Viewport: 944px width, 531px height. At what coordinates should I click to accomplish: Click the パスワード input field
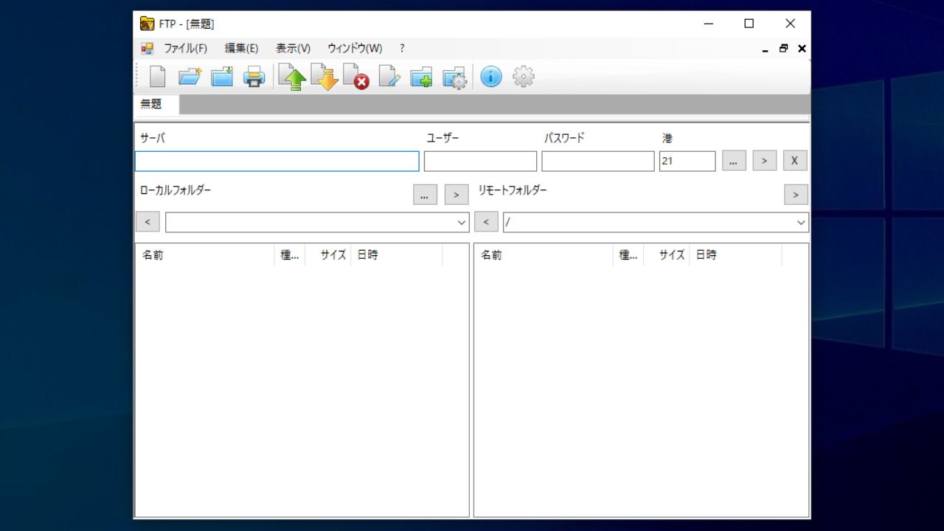pyautogui.click(x=598, y=161)
